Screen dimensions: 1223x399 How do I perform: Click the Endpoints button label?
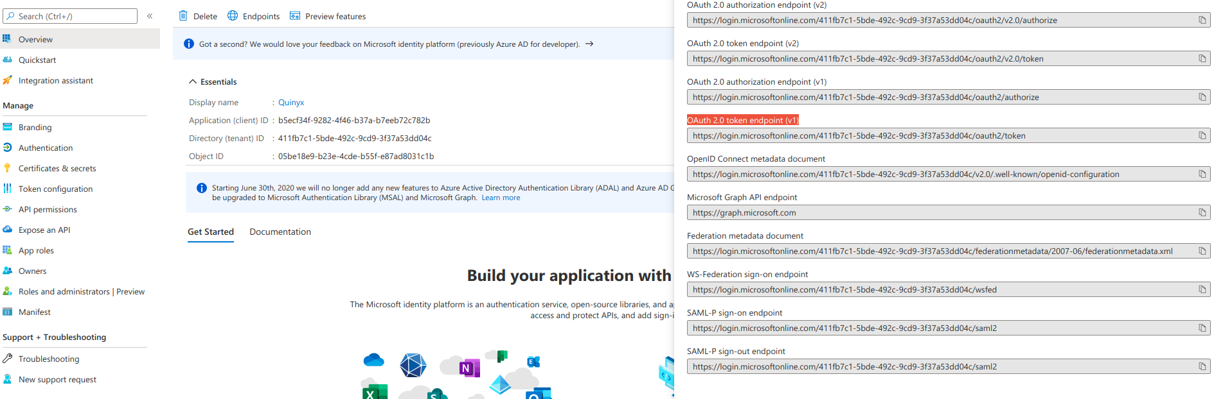[261, 17]
